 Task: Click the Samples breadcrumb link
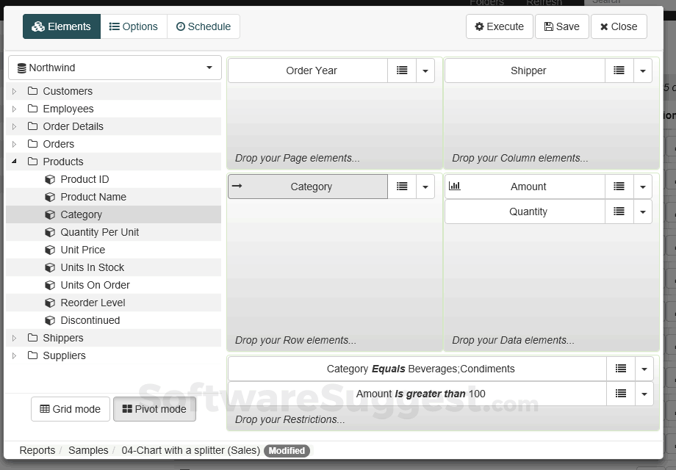tap(88, 450)
